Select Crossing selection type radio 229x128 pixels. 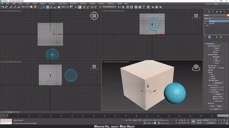pyautogui.click(x=218, y=68)
